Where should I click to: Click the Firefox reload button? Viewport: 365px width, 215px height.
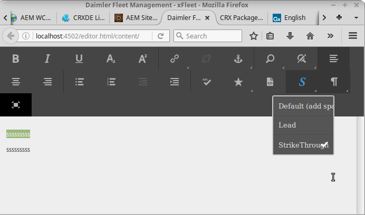pyautogui.click(x=160, y=36)
